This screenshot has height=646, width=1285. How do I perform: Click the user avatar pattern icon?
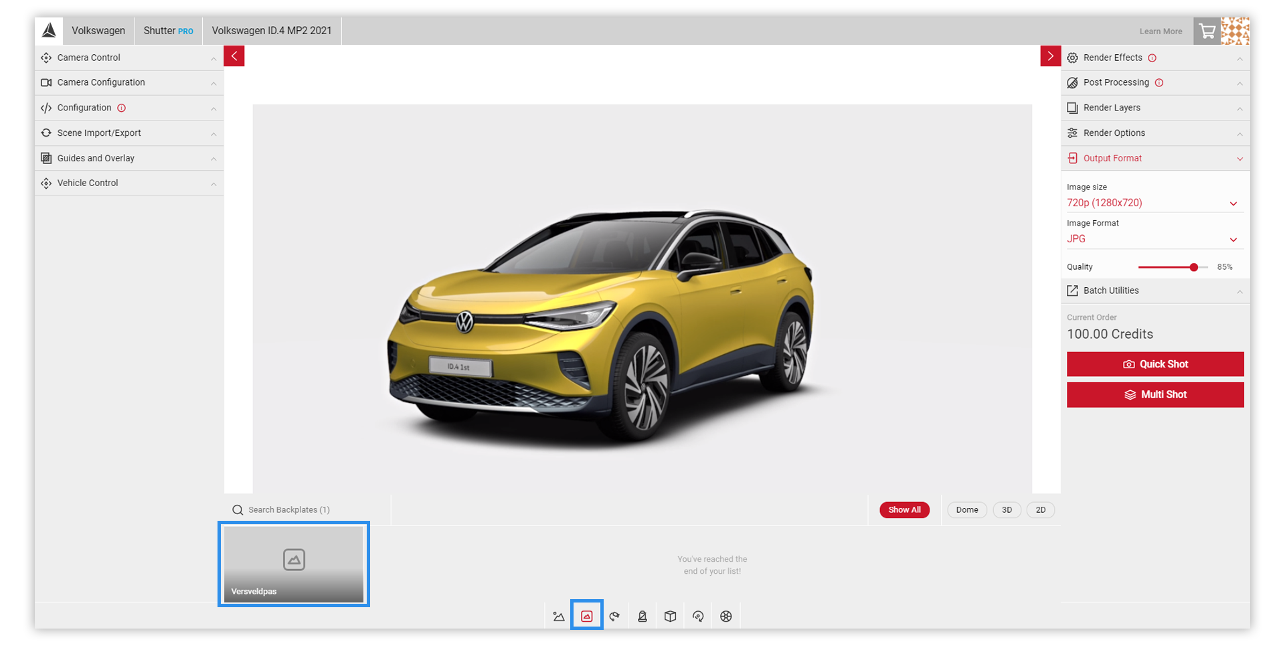click(x=1235, y=31)
